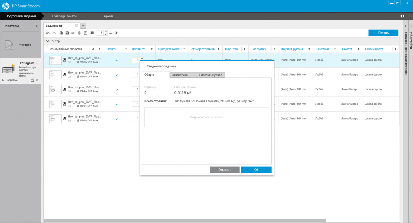Toggle print checkmark for page 2/5

[x=117, y=75]
